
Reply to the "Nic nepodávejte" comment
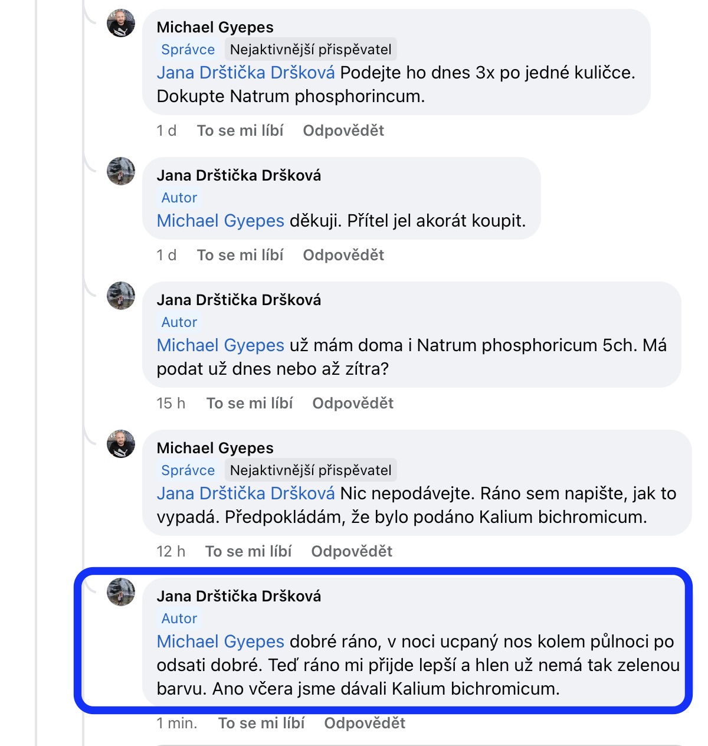(x=352, y=551)
